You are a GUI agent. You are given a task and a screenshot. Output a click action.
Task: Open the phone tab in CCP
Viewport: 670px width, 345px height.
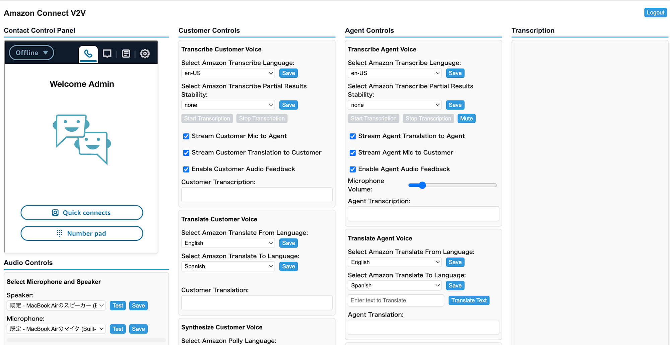(88, 54)
